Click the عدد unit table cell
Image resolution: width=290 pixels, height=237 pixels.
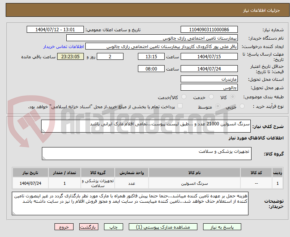click(x=131, y=183)
